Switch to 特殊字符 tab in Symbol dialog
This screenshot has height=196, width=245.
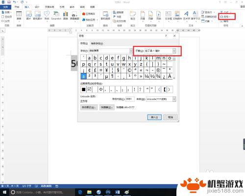[x=97, y=44]
